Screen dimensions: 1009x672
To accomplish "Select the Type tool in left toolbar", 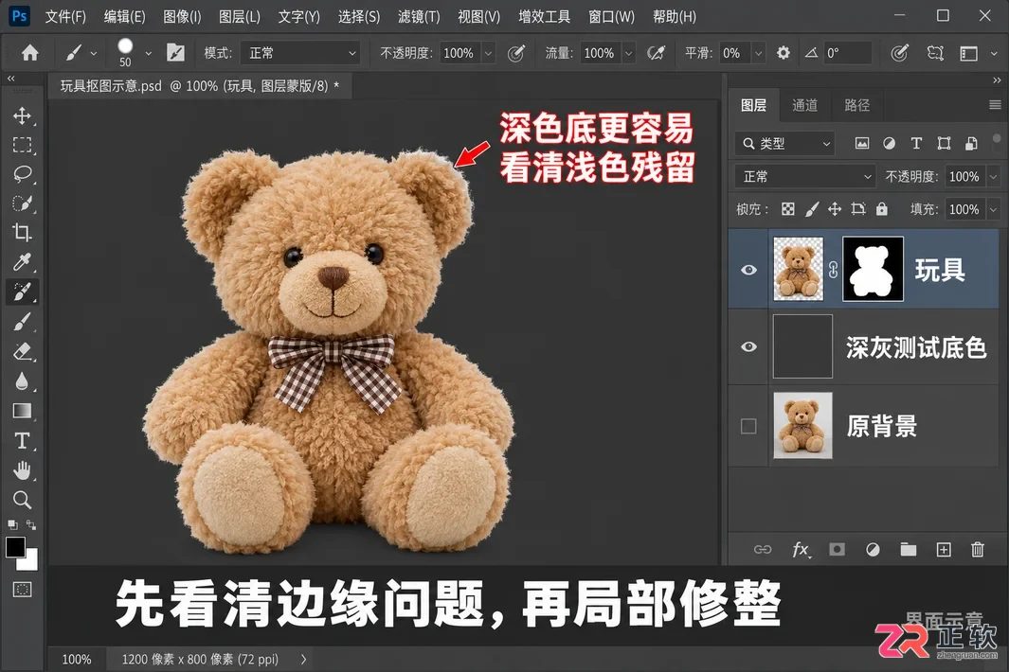I will pyautogui.click(x=22, y=440).
